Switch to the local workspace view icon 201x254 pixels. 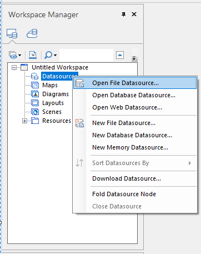pyautogui.click(x=12, y=33)
